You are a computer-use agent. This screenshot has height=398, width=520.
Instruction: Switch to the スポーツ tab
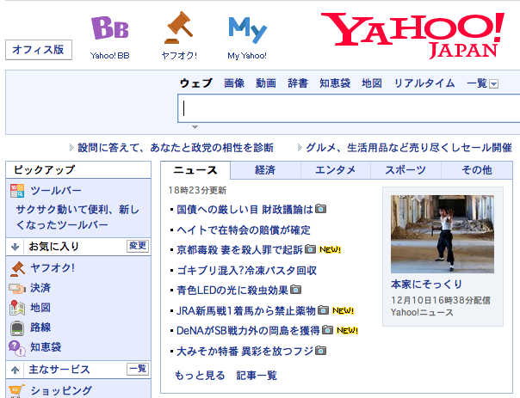point(405,170)
